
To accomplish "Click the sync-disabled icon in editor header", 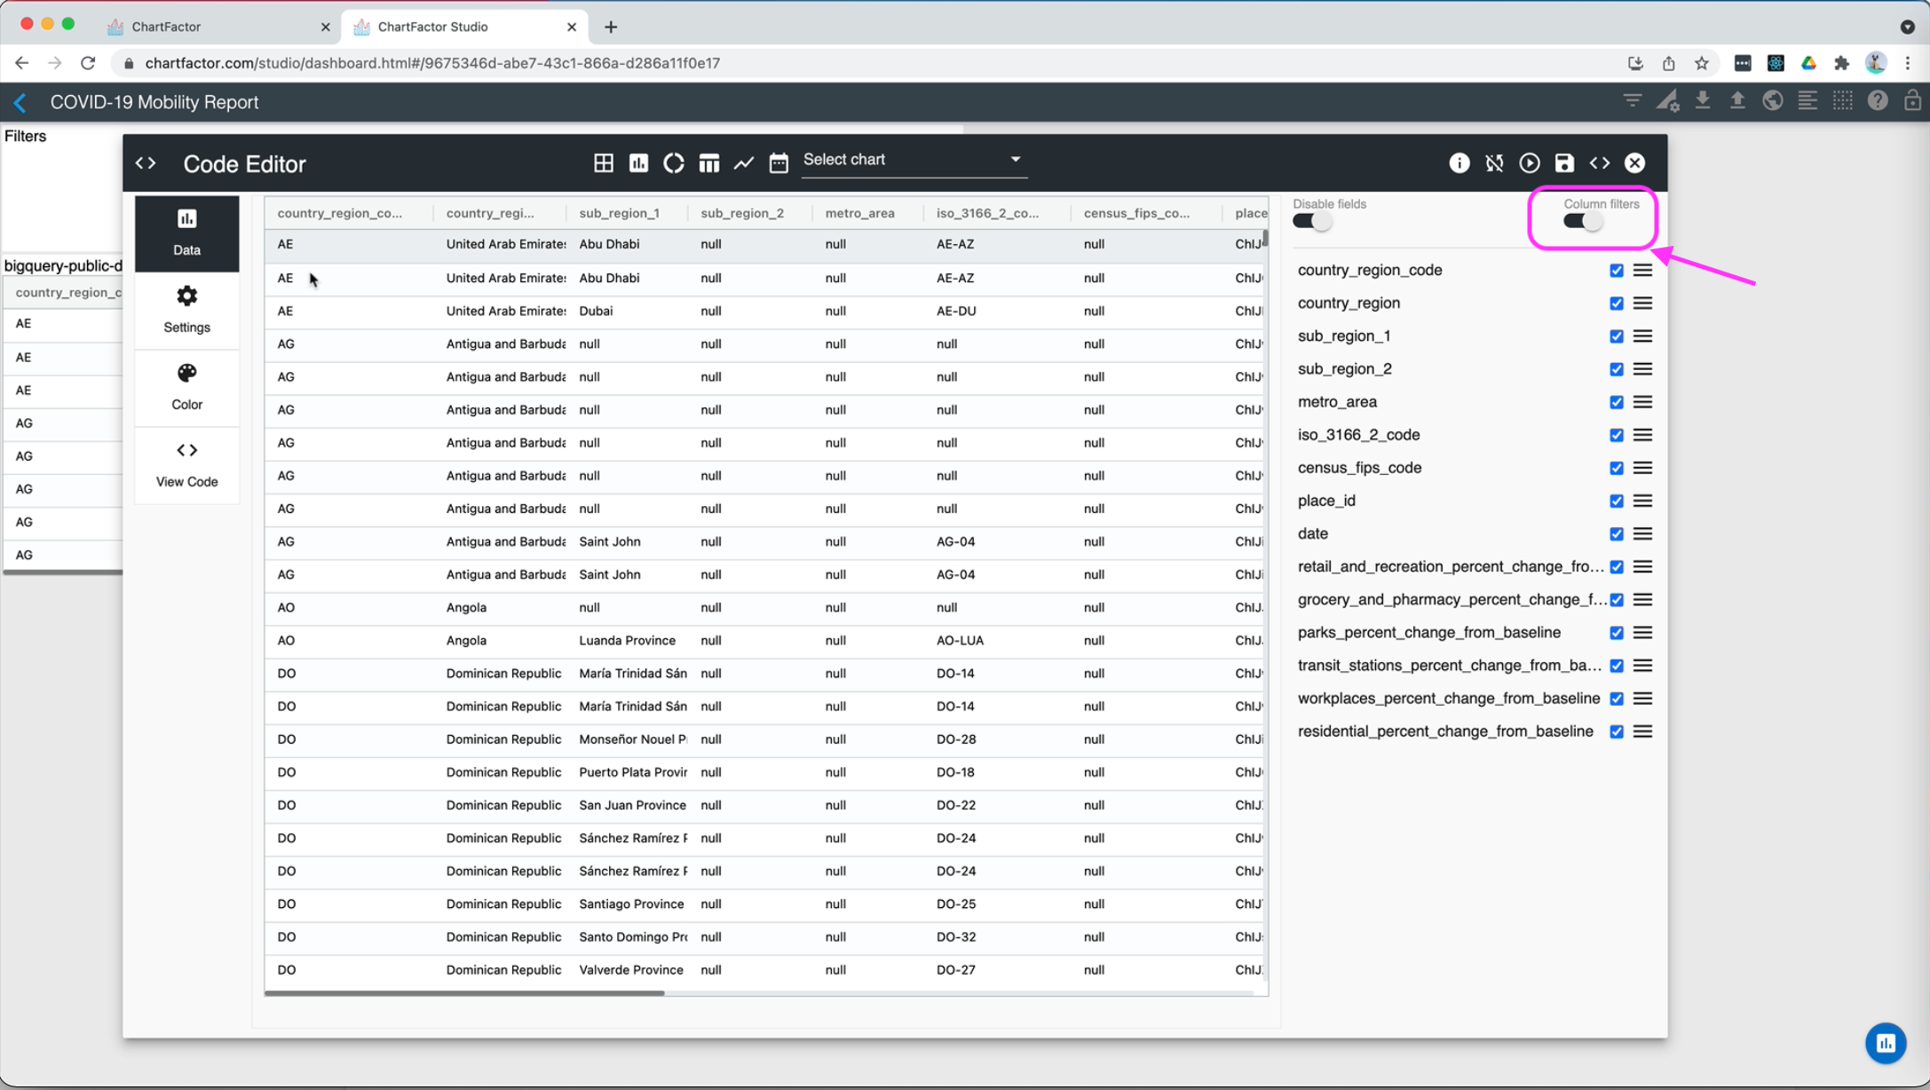I will [x=1494, y=162].
